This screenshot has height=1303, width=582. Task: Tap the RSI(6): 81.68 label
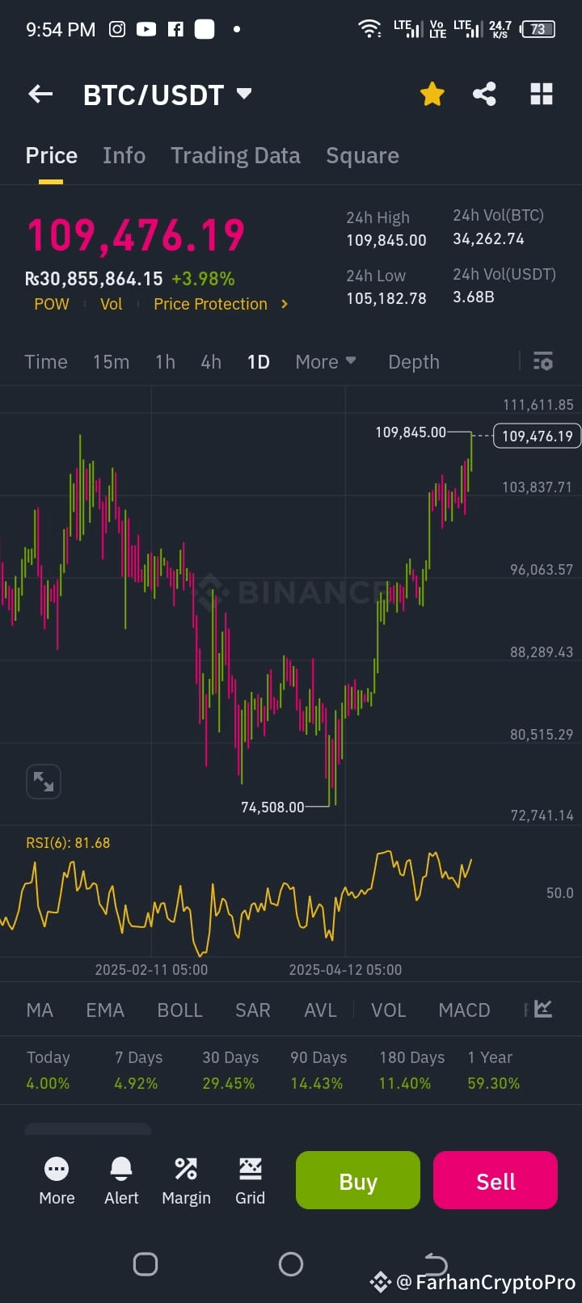68,842
